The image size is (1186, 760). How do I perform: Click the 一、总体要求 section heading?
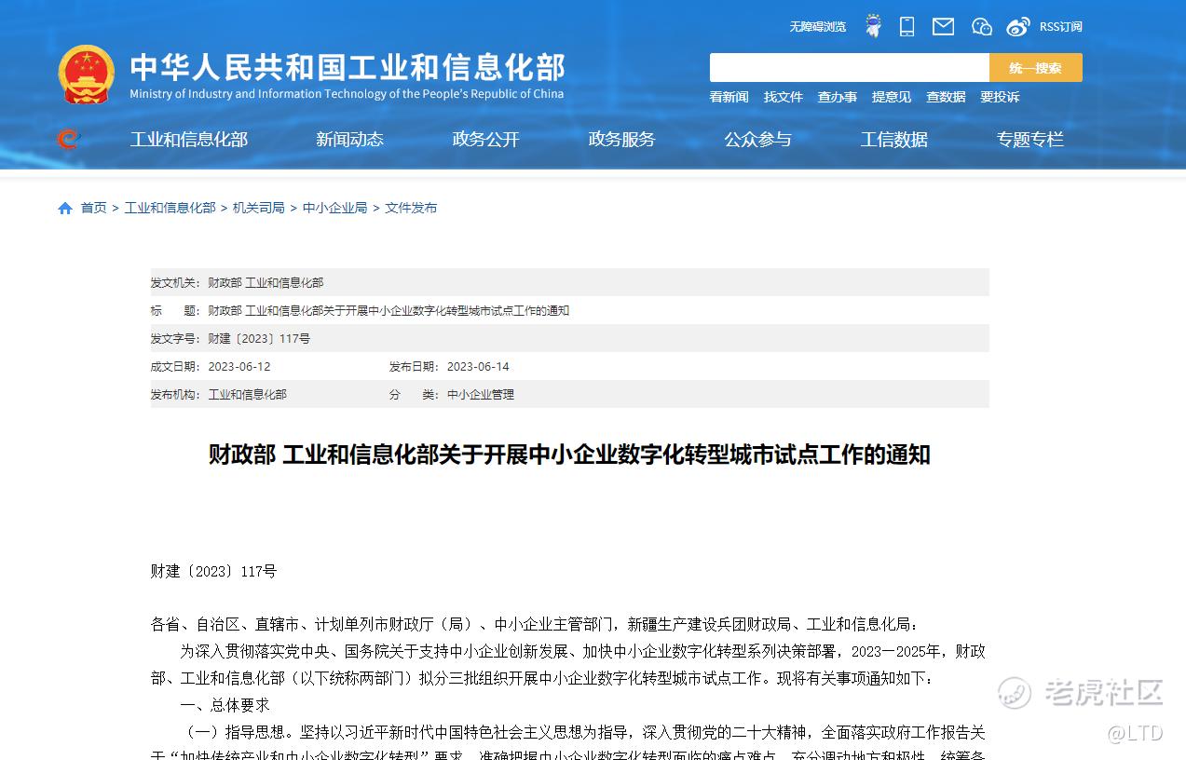tap(225, 705)
